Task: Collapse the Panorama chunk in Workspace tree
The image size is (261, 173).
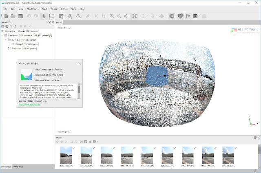Action: 2,35
